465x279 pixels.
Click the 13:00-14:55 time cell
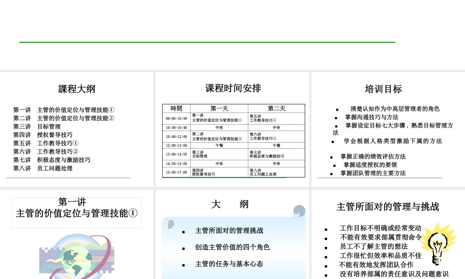point(176,154)
